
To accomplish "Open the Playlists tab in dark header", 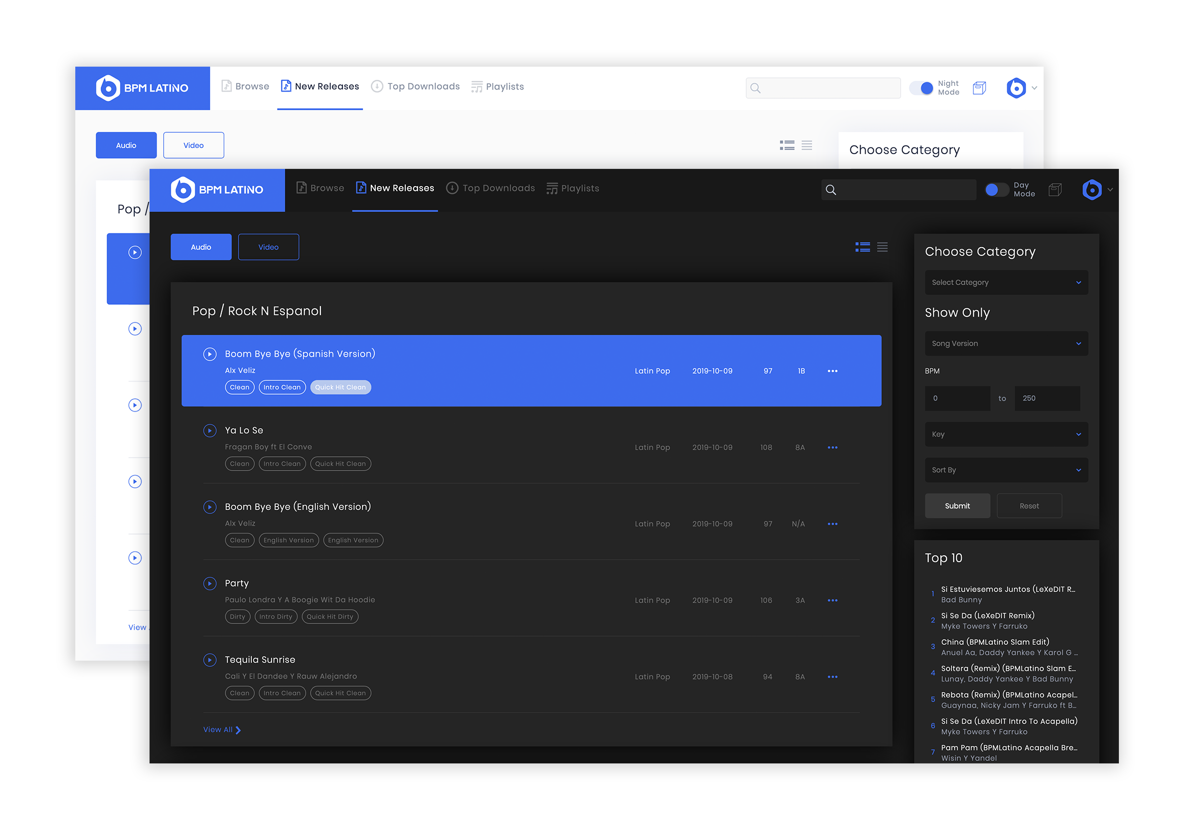I will (572, 188).
